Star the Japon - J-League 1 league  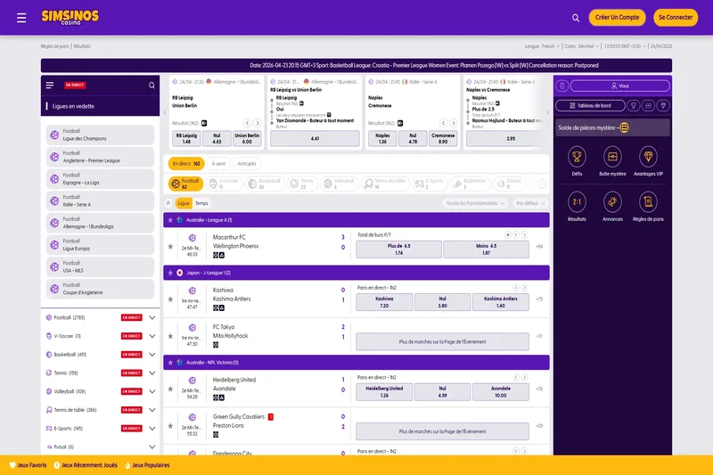coord(170,273)
